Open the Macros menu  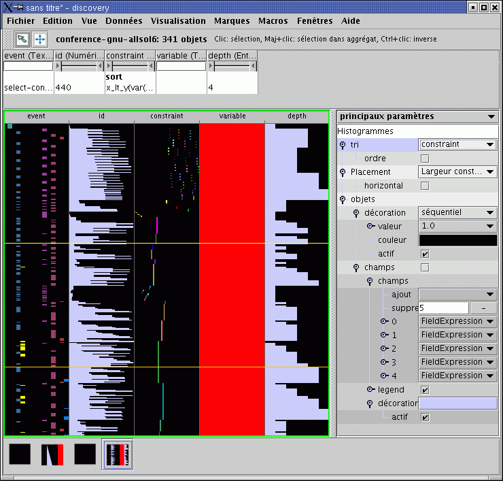(x=273, y=21)
